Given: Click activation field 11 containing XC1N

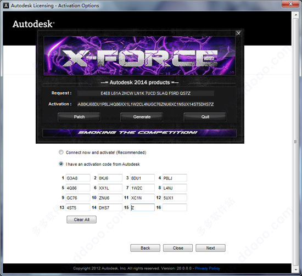Looking at the screenshot, I should click(142, 198).
